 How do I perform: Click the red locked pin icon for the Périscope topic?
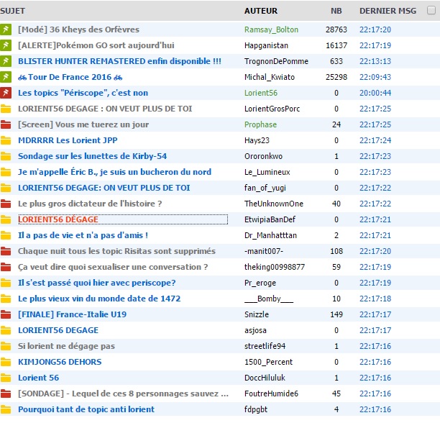6,93
